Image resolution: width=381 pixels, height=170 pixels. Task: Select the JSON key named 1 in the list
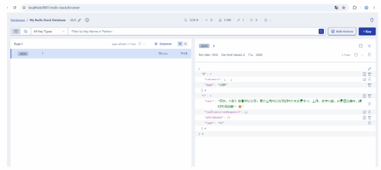coord(101,54)
